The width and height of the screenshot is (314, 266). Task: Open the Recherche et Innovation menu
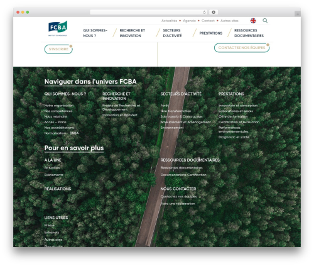pyautogui.click(x=132, y=33)
